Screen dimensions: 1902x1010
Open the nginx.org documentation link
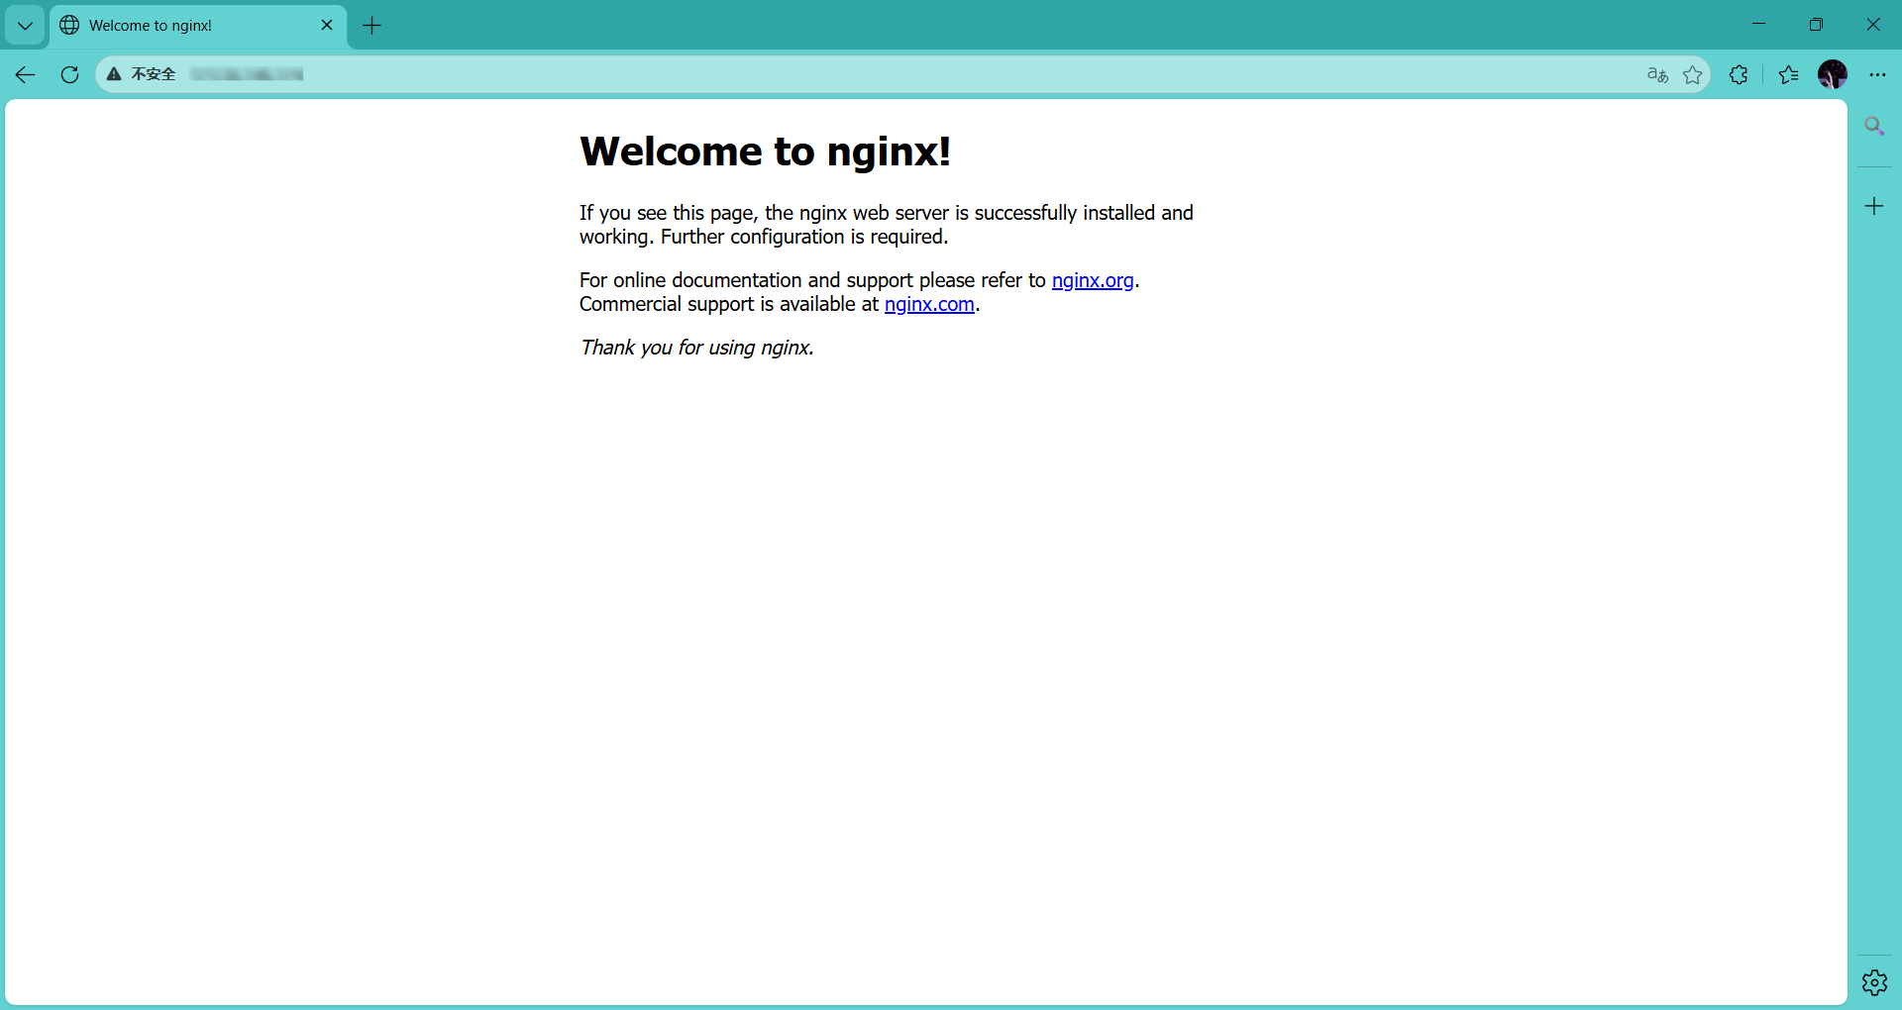click(x=1092, y=280)
